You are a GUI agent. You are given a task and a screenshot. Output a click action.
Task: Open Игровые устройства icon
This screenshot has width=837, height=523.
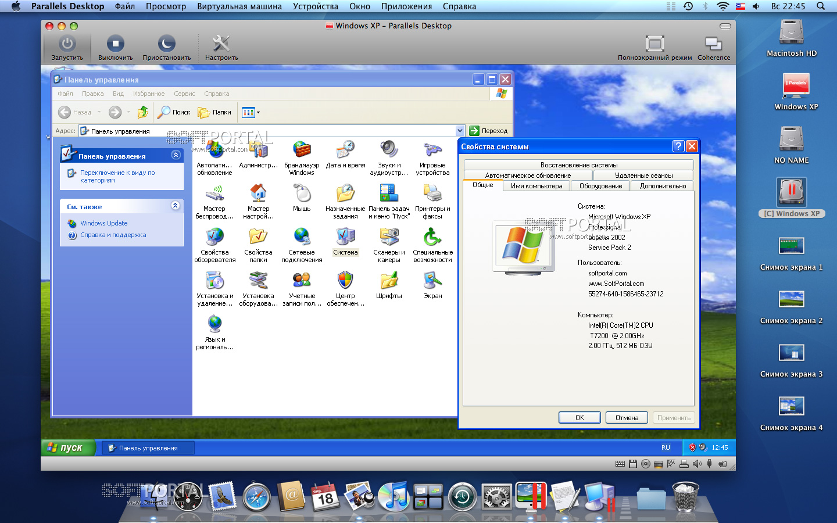pyautogui.click(x=432, y=157)
